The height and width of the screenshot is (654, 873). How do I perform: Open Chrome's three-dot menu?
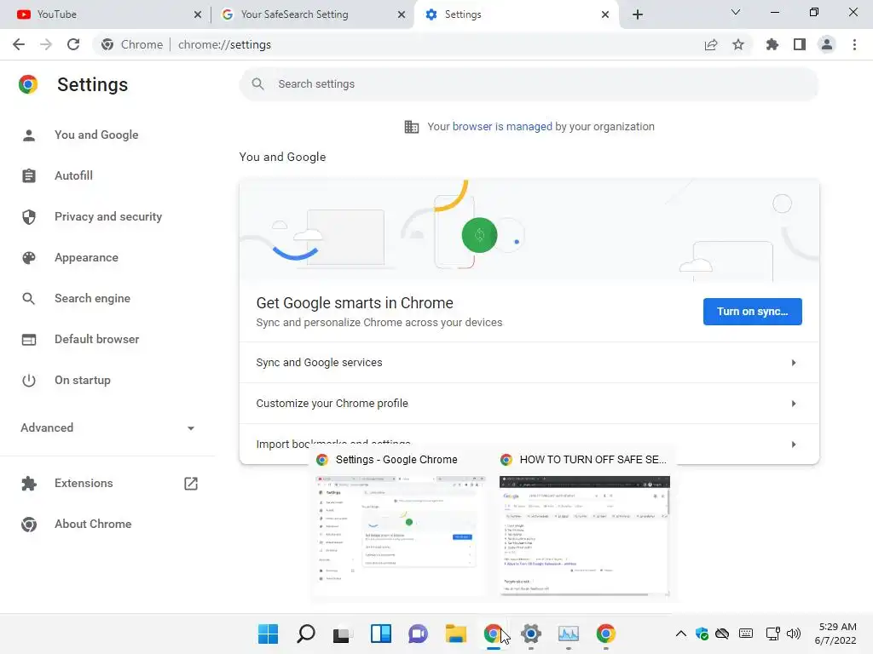pos(854,44)
